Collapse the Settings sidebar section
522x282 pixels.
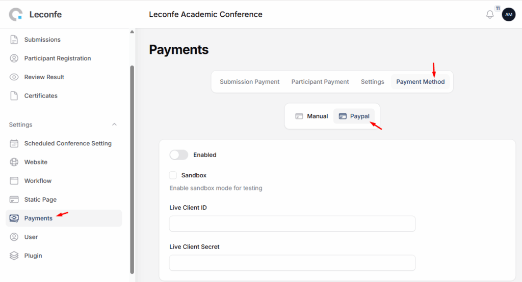[x=114, y=124]
